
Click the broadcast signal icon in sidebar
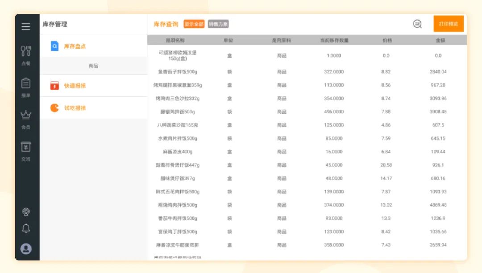(x=26, y=211)
